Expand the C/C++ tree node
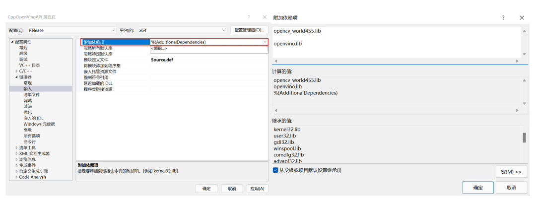 click(x=16, y=71)
